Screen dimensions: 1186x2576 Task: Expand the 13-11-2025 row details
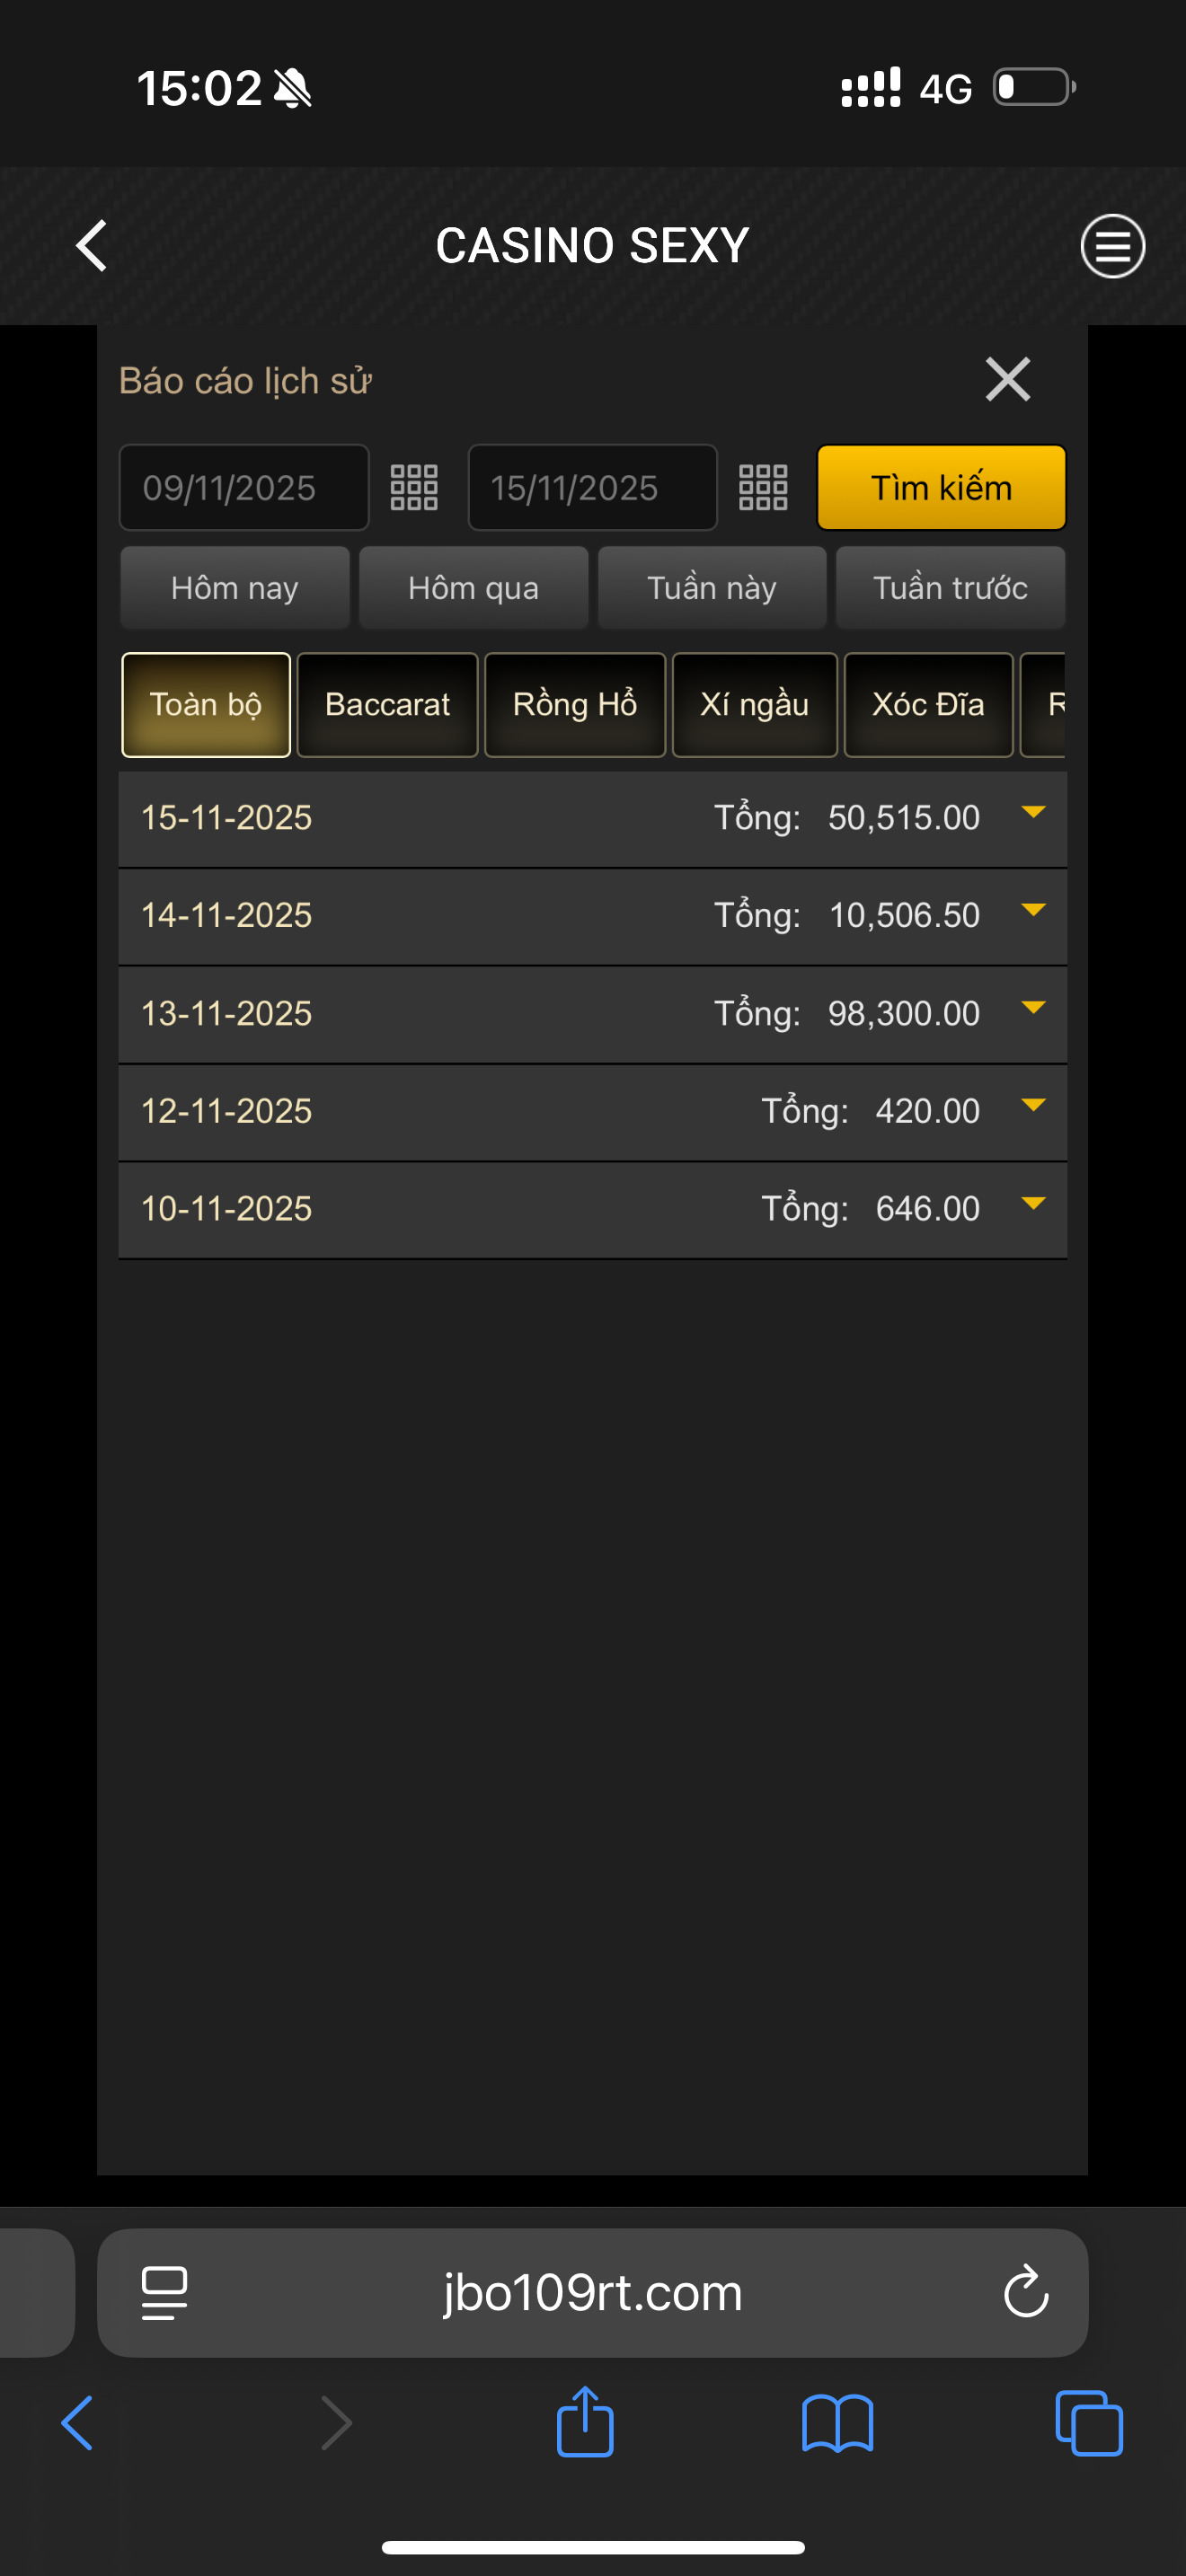1033,1008
